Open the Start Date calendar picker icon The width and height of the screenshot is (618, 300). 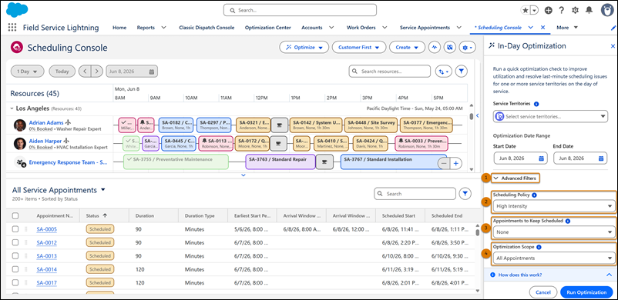pos(542,158)
